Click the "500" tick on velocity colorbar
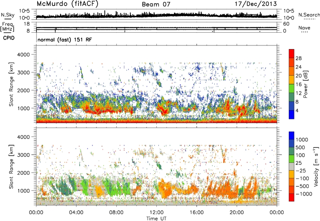 tap(300, 148)
